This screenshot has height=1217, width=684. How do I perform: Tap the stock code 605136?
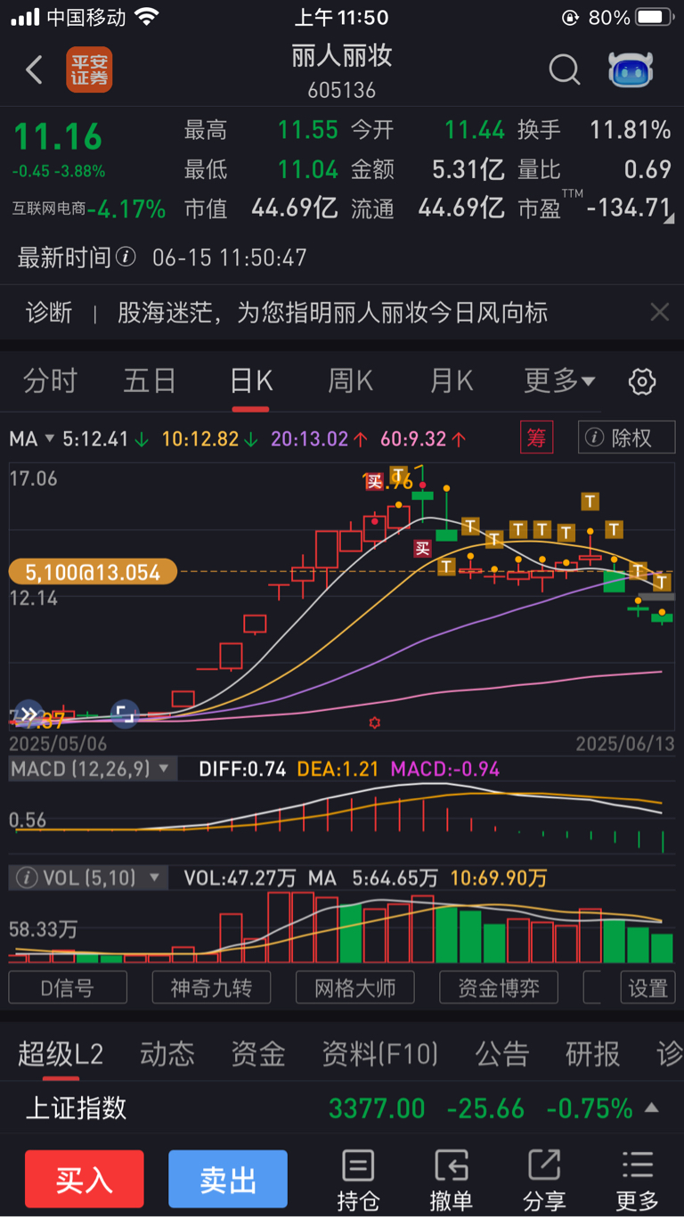click(342, 91)
